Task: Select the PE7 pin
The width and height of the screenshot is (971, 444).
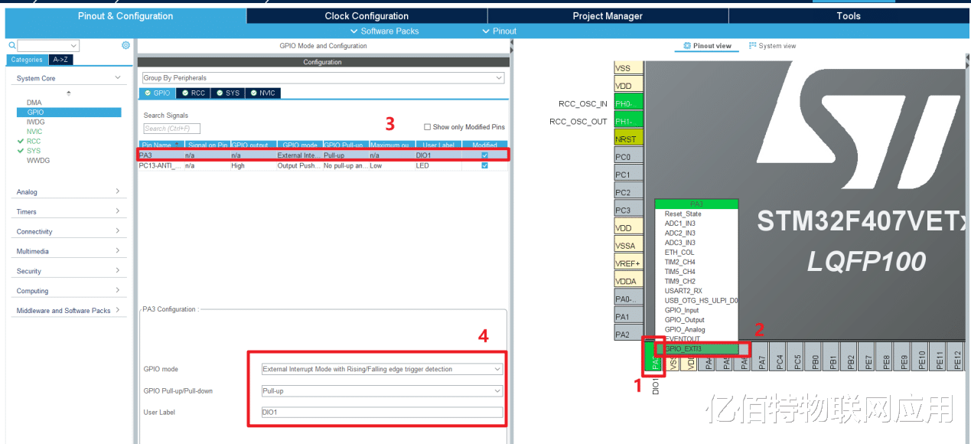Action: click(868, 357)
